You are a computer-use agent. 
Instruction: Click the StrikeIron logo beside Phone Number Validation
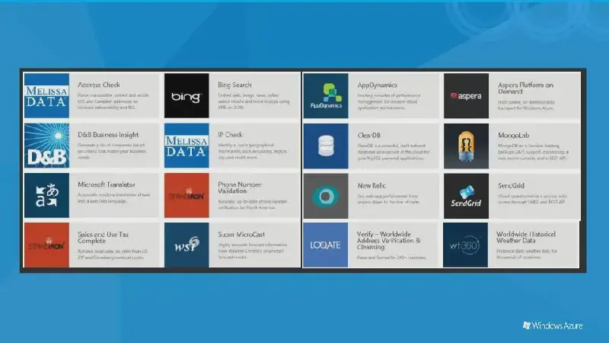[187, 195]
